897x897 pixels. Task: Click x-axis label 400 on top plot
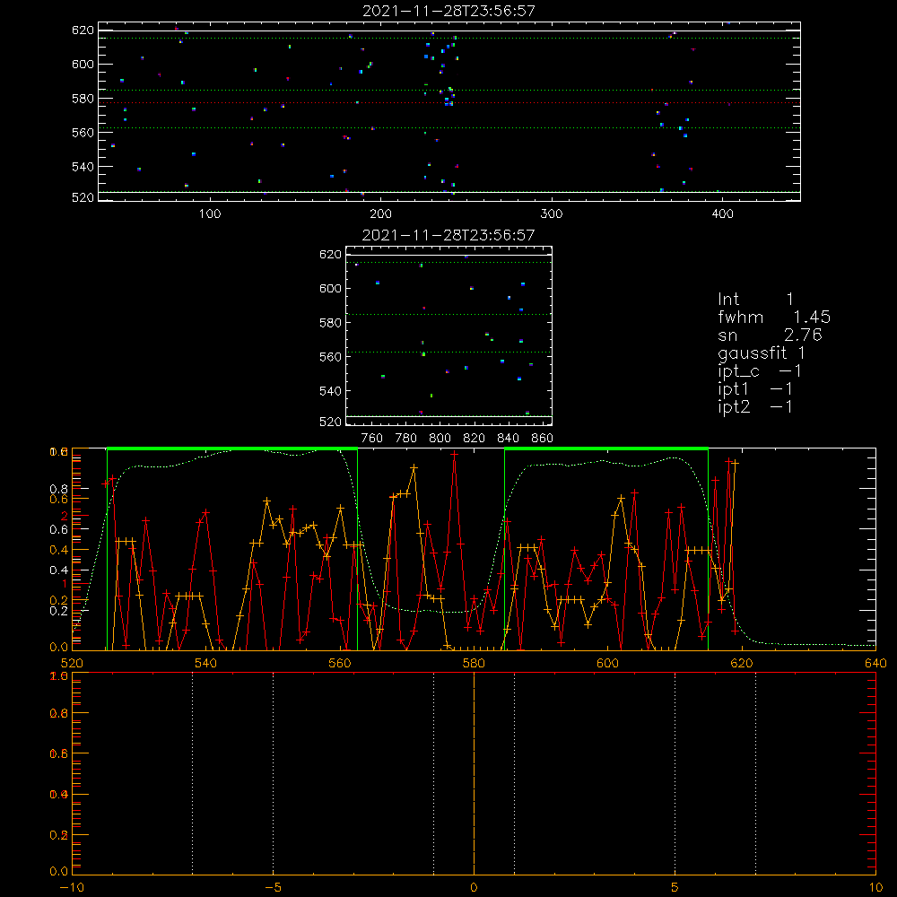(722, 214)
